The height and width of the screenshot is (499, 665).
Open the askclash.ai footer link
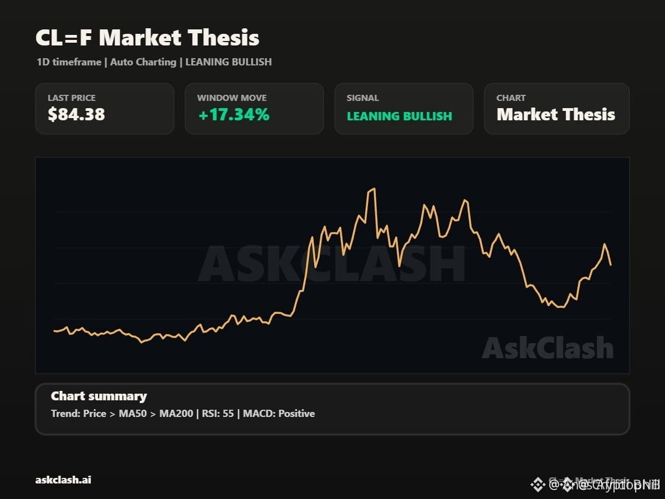63,480
